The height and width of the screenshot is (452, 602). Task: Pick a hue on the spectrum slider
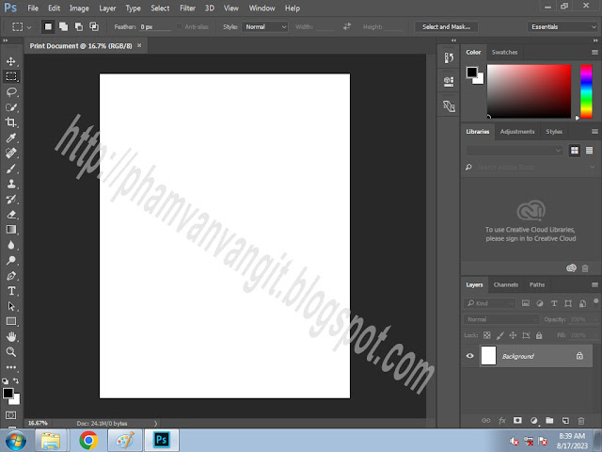pos(586,91)
